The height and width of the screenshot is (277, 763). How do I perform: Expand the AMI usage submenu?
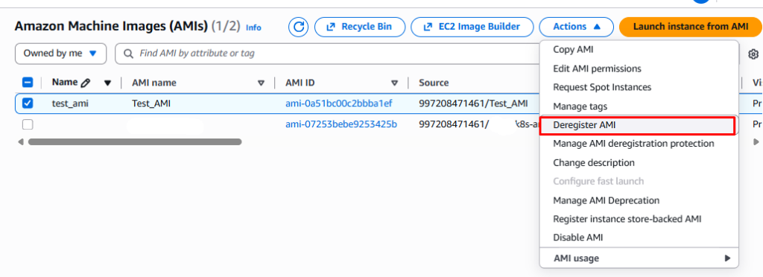coord(639,258)
